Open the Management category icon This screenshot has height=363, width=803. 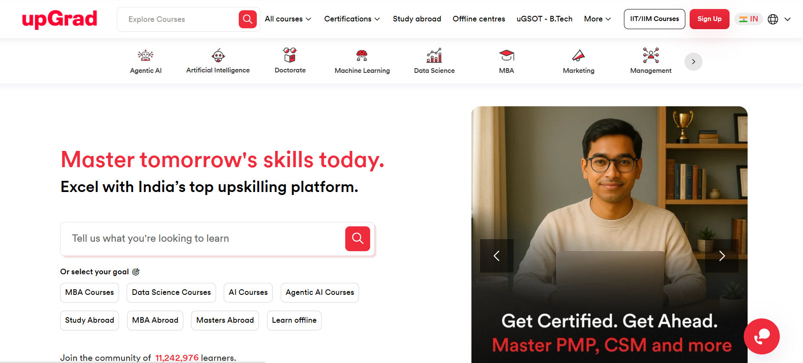[651, 55]
